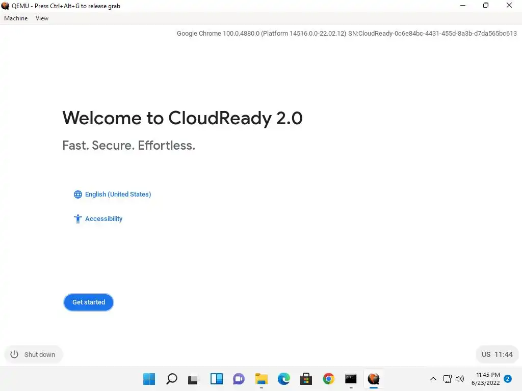Open the Widgets taskbar icon

tap(216, 379)
